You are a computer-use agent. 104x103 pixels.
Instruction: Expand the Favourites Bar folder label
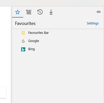[38, 33]
